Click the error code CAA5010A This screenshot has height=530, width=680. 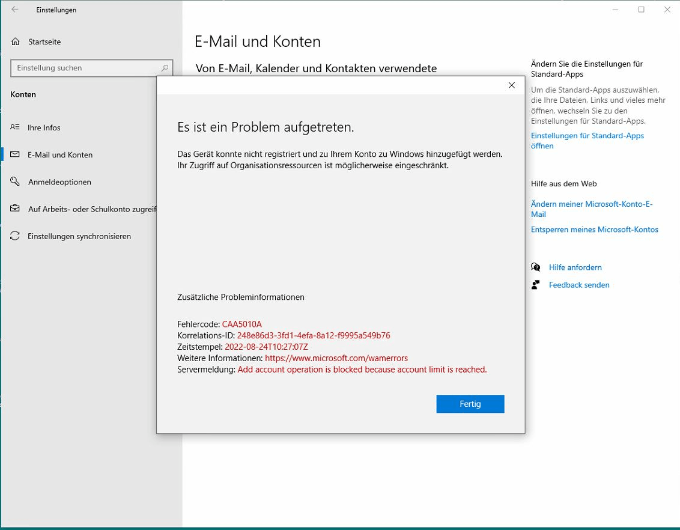[242, 324]
